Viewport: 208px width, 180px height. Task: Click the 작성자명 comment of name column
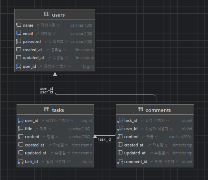48,25
